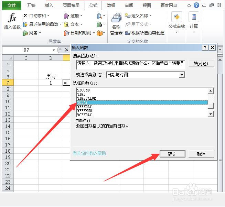Screen dimensions: 225x207
Task: Click cell containing 序号
Action: 51,76
